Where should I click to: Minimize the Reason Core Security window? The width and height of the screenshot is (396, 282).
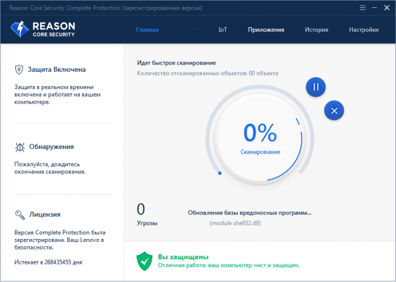(x=375, y=8)
